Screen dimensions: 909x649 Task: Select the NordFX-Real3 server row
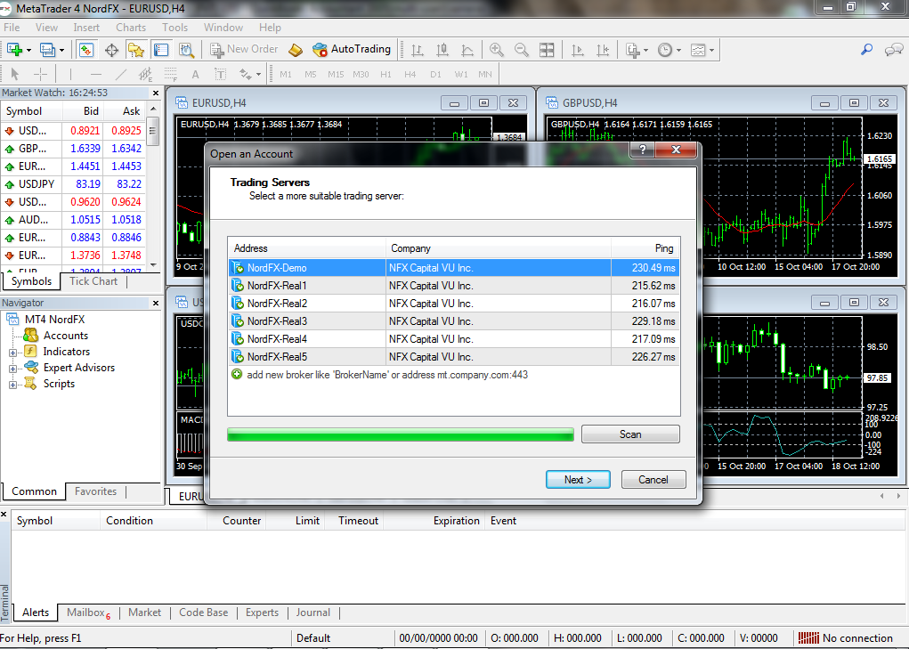(x=454, y=321)
